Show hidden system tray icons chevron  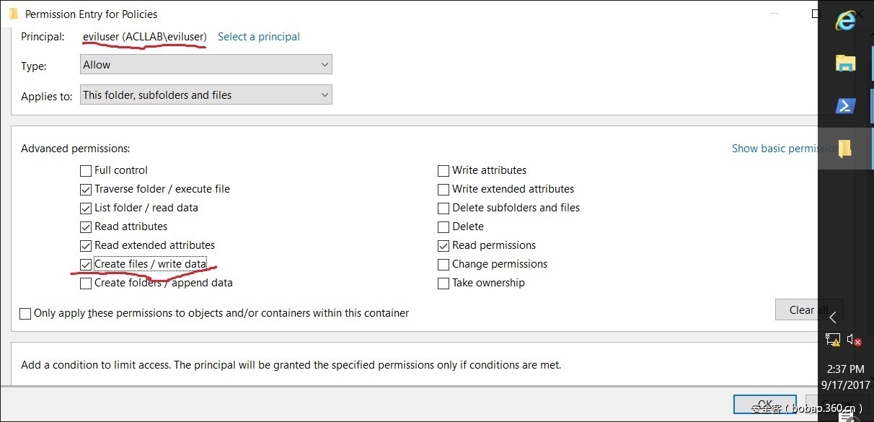coord(833,317)
